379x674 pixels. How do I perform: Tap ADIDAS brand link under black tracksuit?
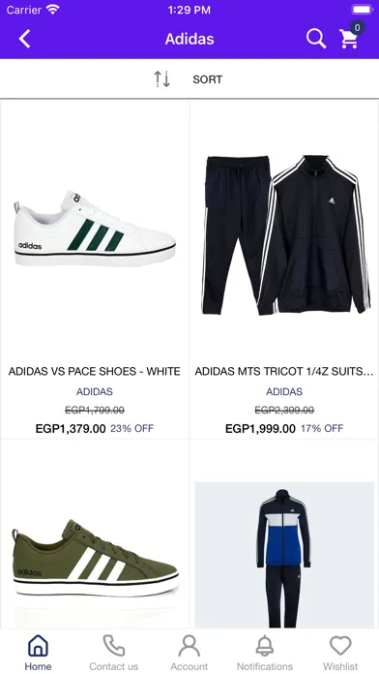pos(284,391)
